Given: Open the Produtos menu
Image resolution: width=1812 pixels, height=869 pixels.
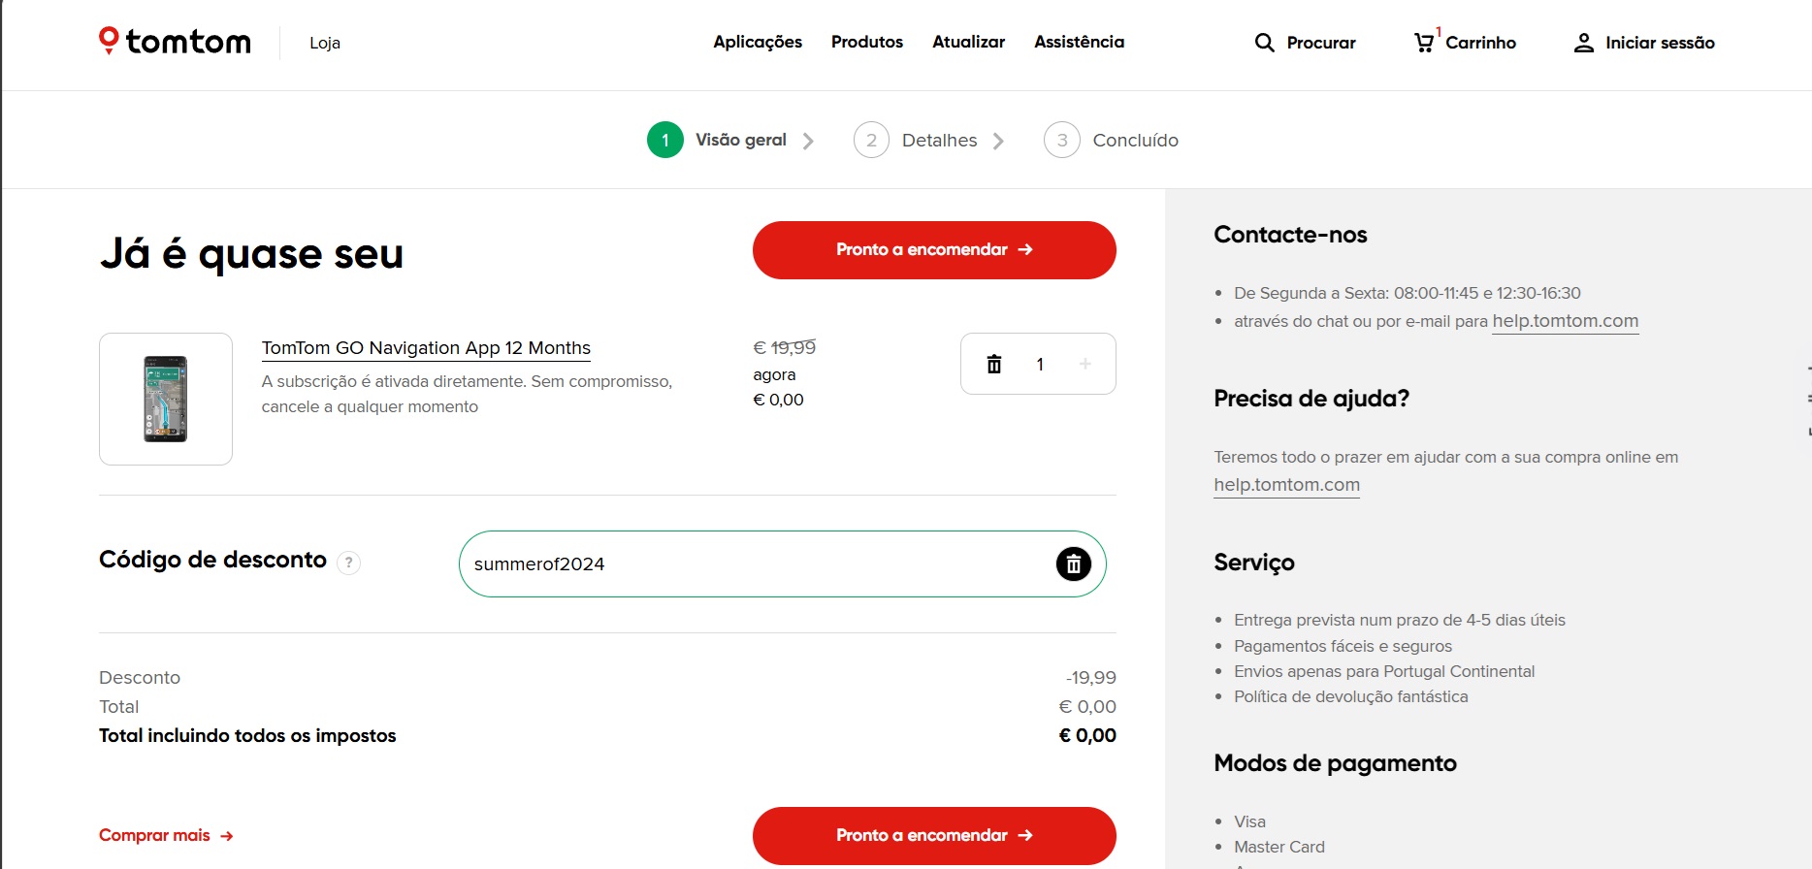Looking at the screenshot, I should (x=867, y=42).
